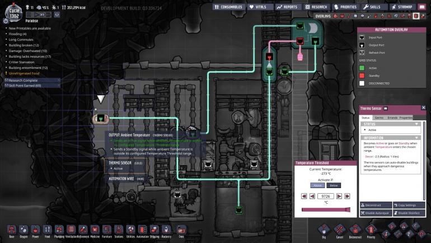Open the Consumables screen

coord(229,7)
